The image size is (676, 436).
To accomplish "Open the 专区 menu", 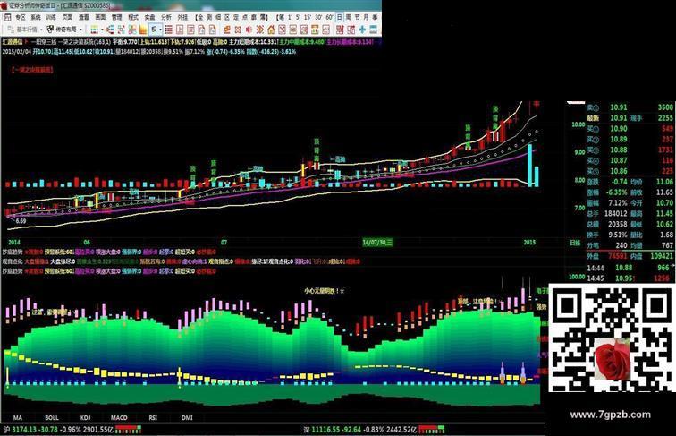I will [x=21, y=17].
